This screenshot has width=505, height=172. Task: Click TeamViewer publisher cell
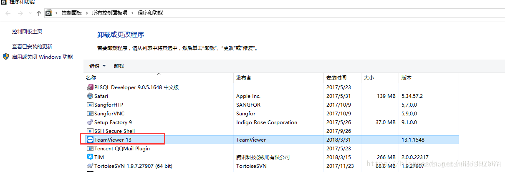tap(251, 140)
